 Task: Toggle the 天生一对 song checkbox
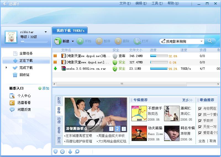(200, 127)
